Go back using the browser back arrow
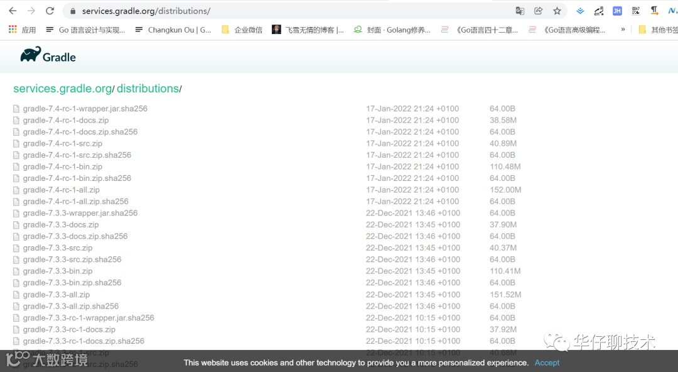 pos(13,11)
